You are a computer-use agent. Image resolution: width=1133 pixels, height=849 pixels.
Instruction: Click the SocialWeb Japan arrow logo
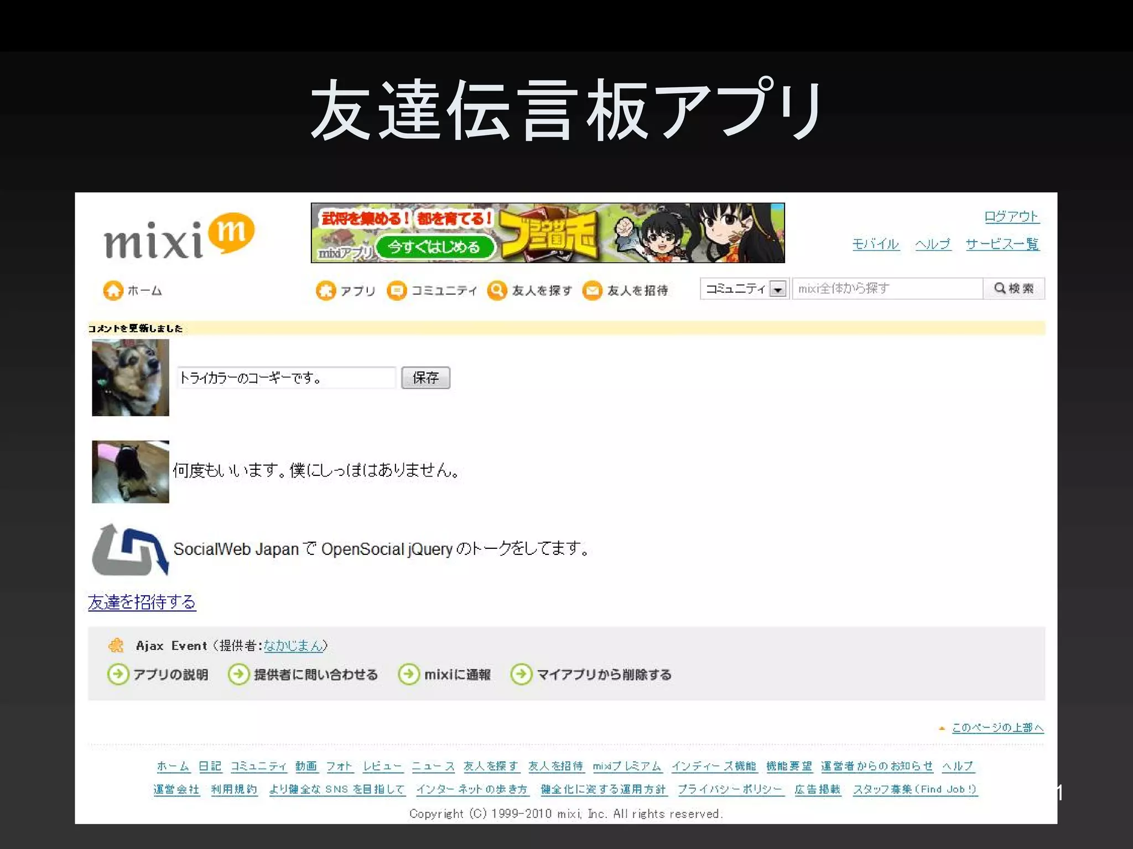130,549
